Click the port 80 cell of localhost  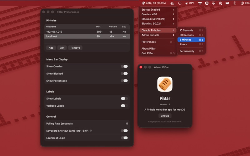98,36
